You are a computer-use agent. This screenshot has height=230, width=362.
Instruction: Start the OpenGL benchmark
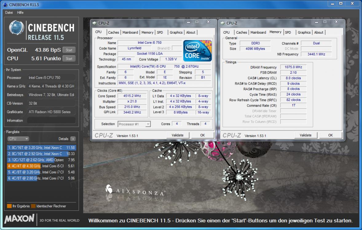click(x=69, y=50)
